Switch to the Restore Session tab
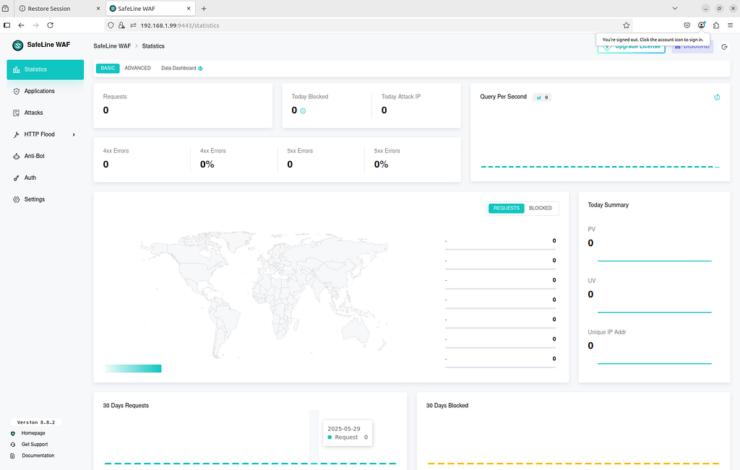Screen dimensions: 740x470 click(59, 9)
